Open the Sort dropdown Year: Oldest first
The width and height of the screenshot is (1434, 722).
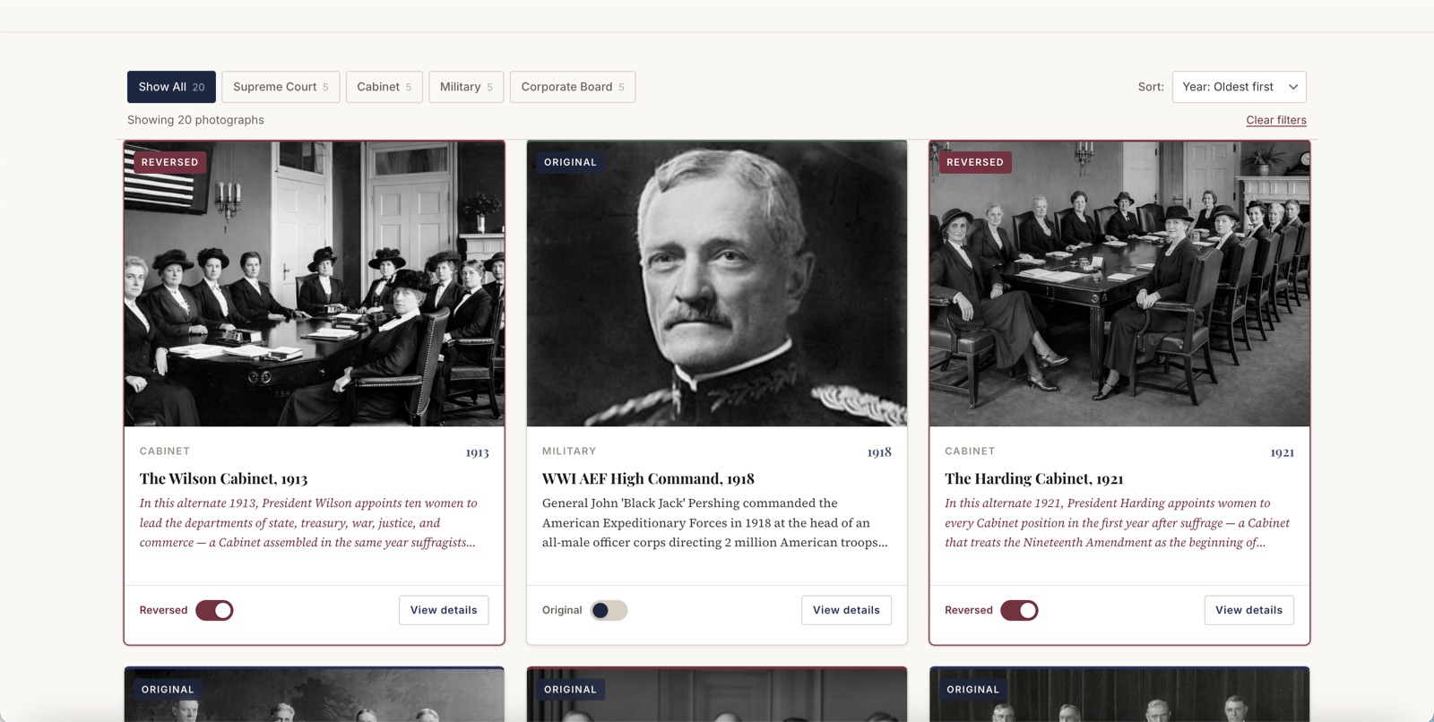tap(1239, 87)
